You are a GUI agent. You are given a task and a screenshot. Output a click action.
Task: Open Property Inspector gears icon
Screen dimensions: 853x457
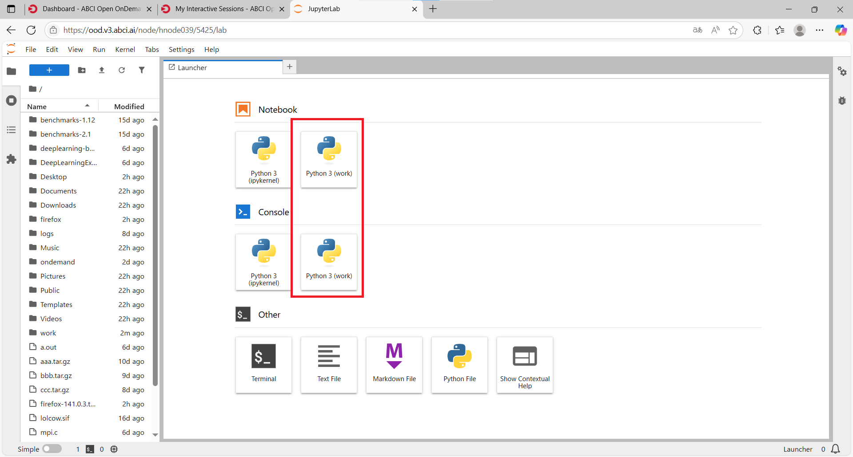click(842, 71)
